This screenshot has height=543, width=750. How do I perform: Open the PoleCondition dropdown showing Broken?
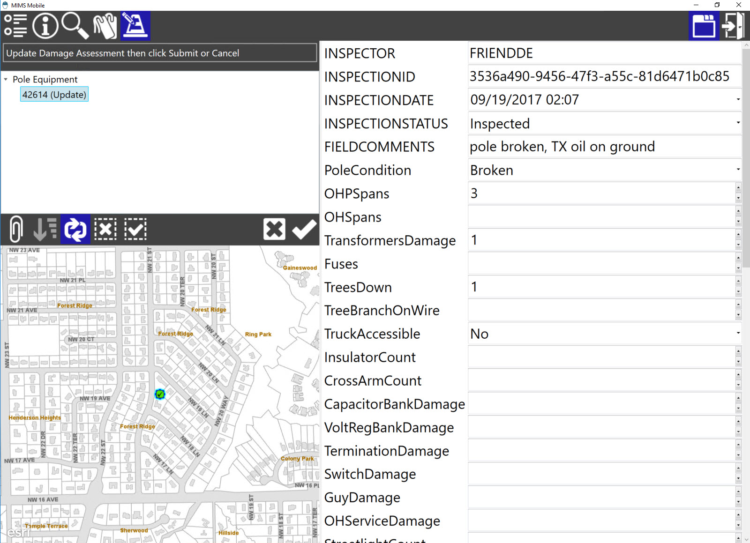[738, 170]
